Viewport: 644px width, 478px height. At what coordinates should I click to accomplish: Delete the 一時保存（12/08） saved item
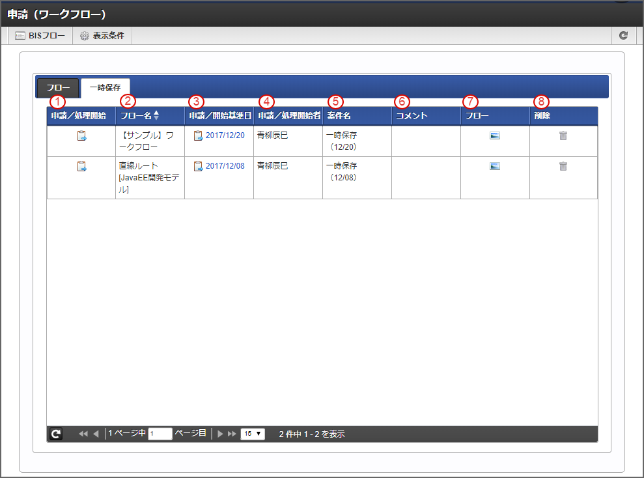pyautogui.click(x=563, y=166)
